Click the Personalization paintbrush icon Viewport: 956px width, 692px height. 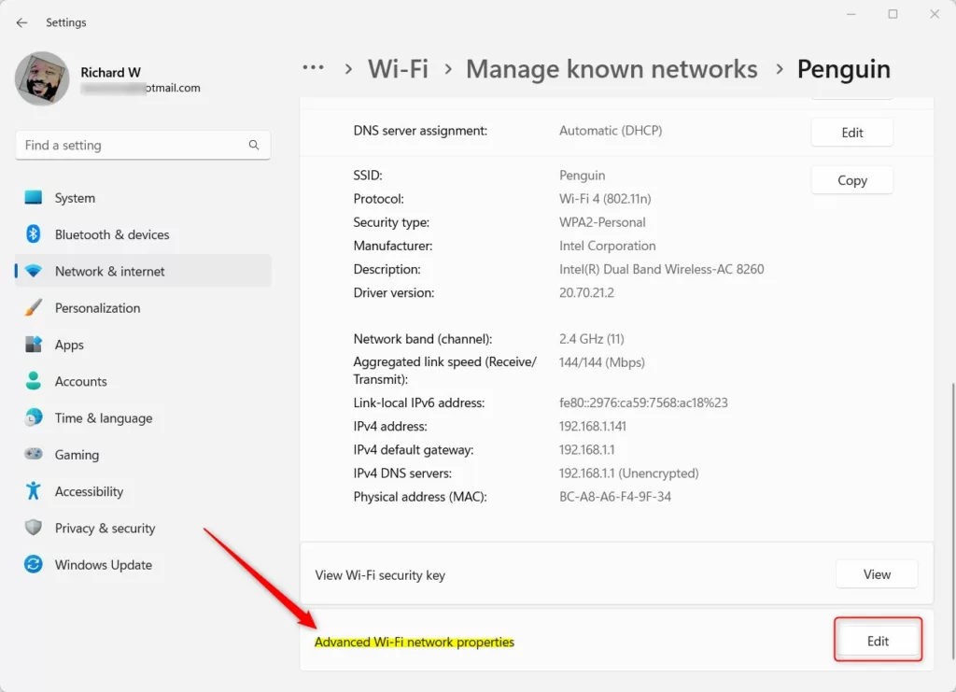point(34,308)
